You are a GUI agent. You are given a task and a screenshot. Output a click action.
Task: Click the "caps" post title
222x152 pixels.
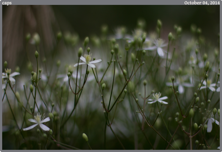[7, 3]
